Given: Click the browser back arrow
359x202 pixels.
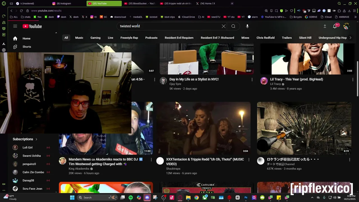Looking at the screenshot, I should 11,11.
